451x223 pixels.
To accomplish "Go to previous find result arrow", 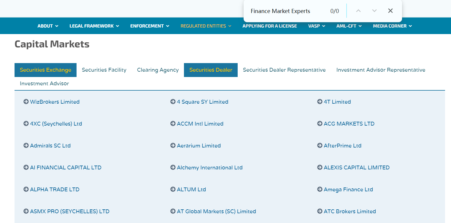I will tap(358, 11).
